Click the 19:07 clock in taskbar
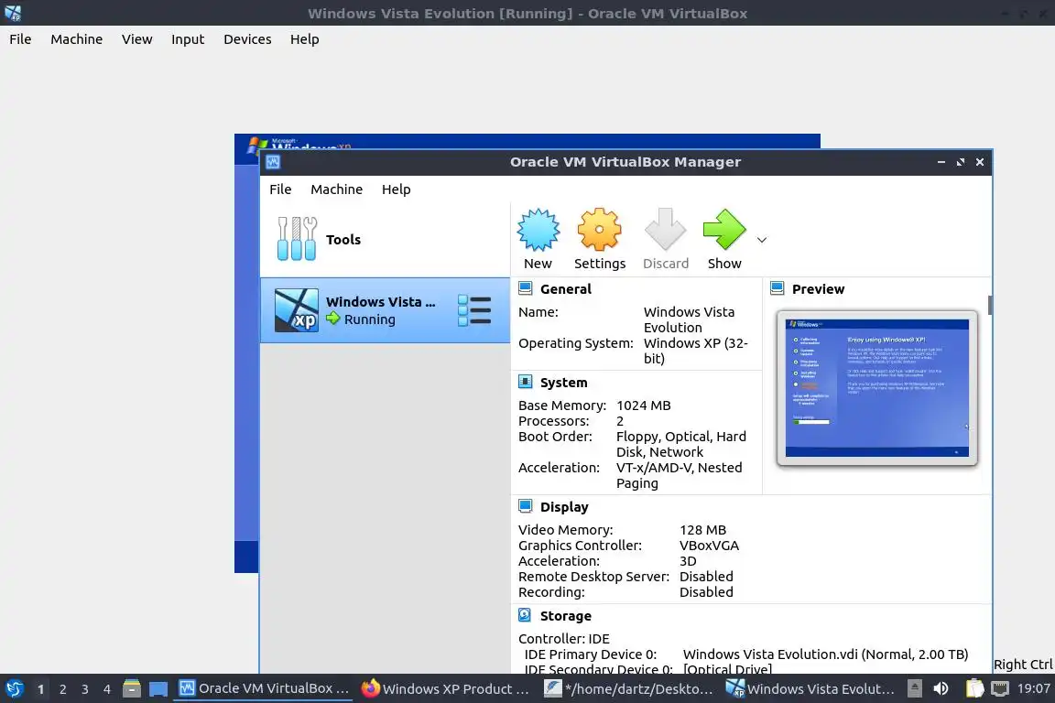Image resolution: width=1055 pixels, height=703 pixels. tap(1033, 689)
